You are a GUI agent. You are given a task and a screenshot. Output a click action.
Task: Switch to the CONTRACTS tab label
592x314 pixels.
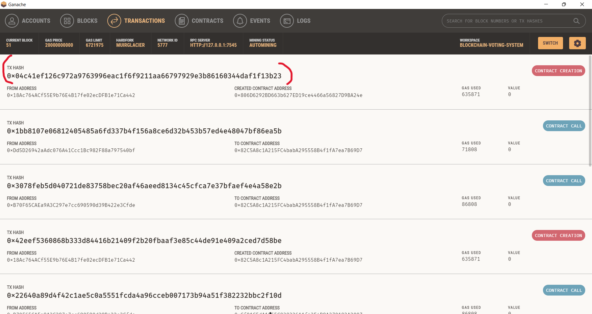(x=208, y=21)
